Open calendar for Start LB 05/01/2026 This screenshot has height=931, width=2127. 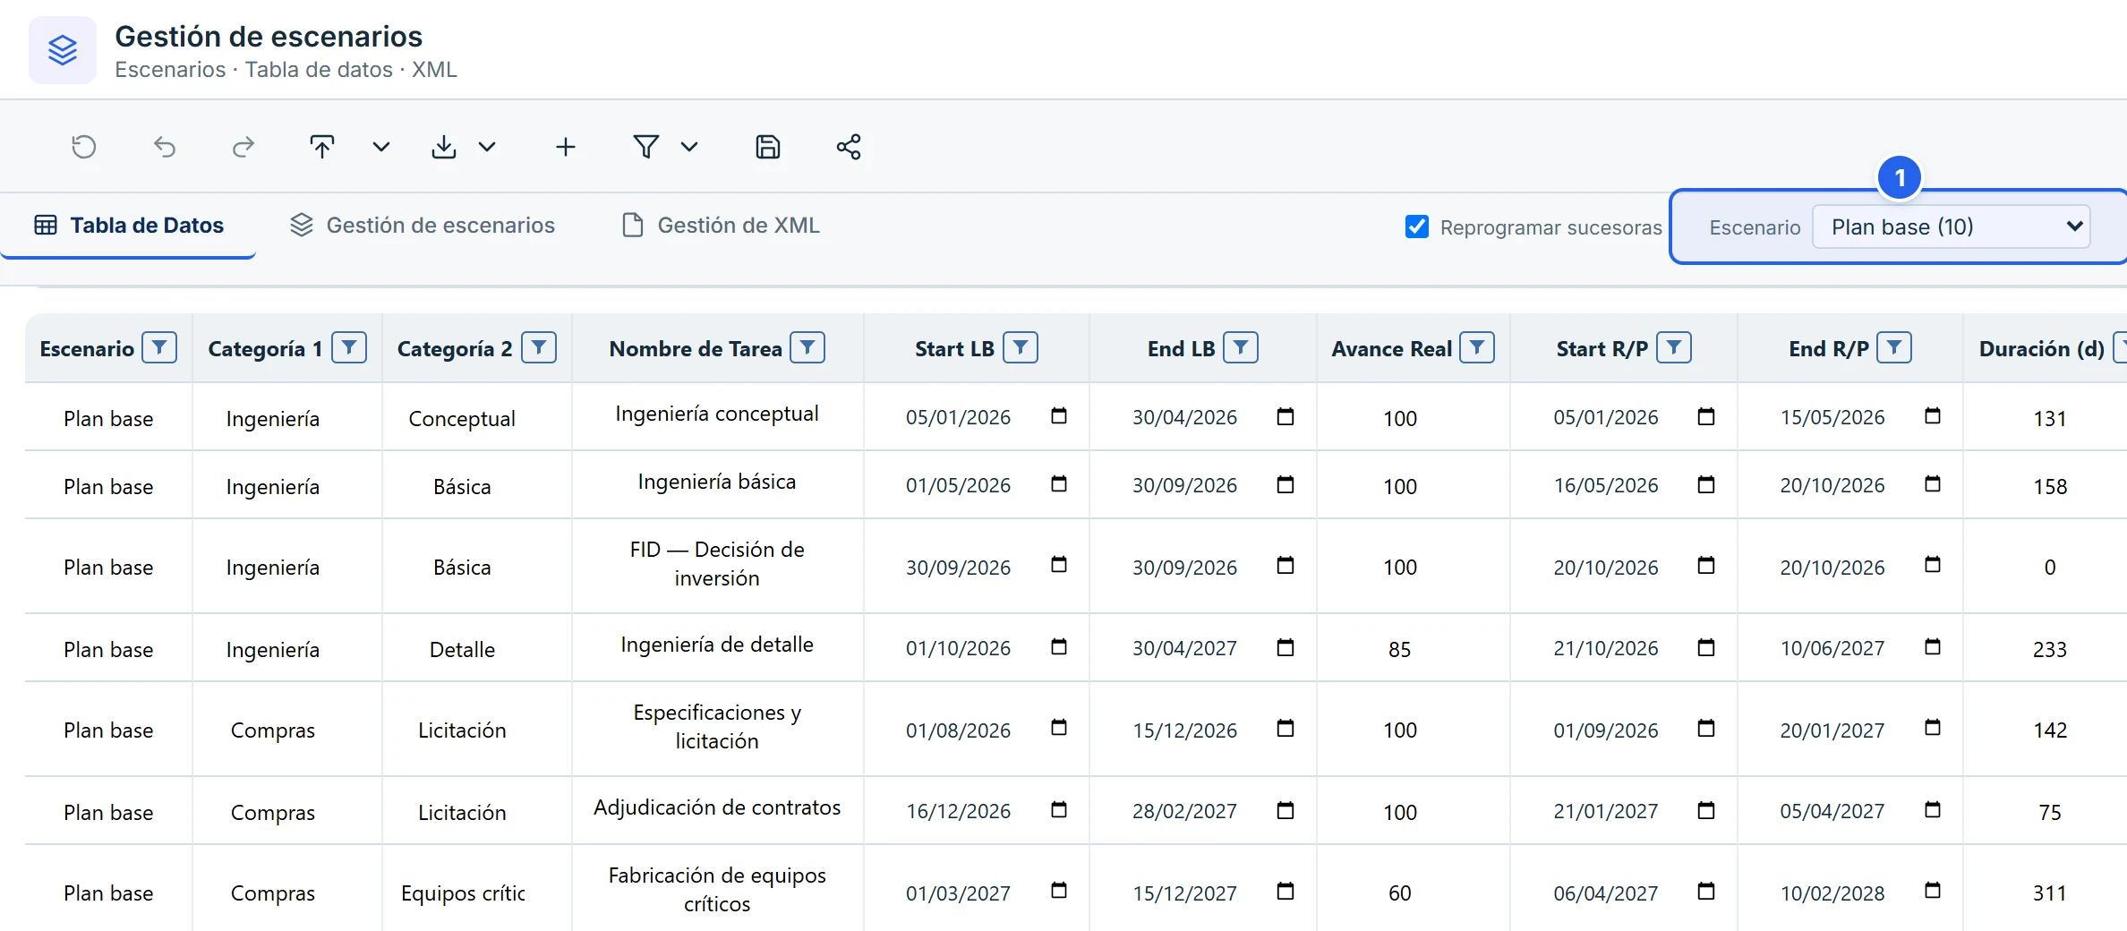coord(1059,416)
